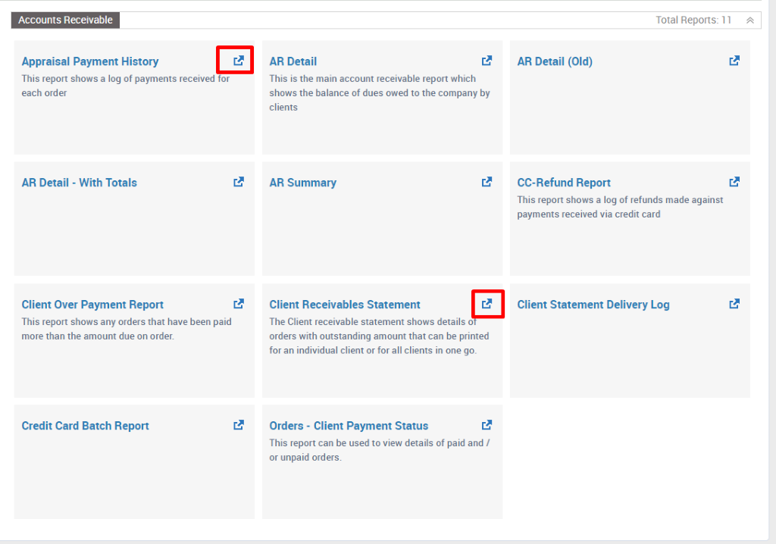This screenshot has height=544, width=776.
Task: Open the AR Detail - With Totals icon
Action: pyautogui.click(x=238, y=181)
